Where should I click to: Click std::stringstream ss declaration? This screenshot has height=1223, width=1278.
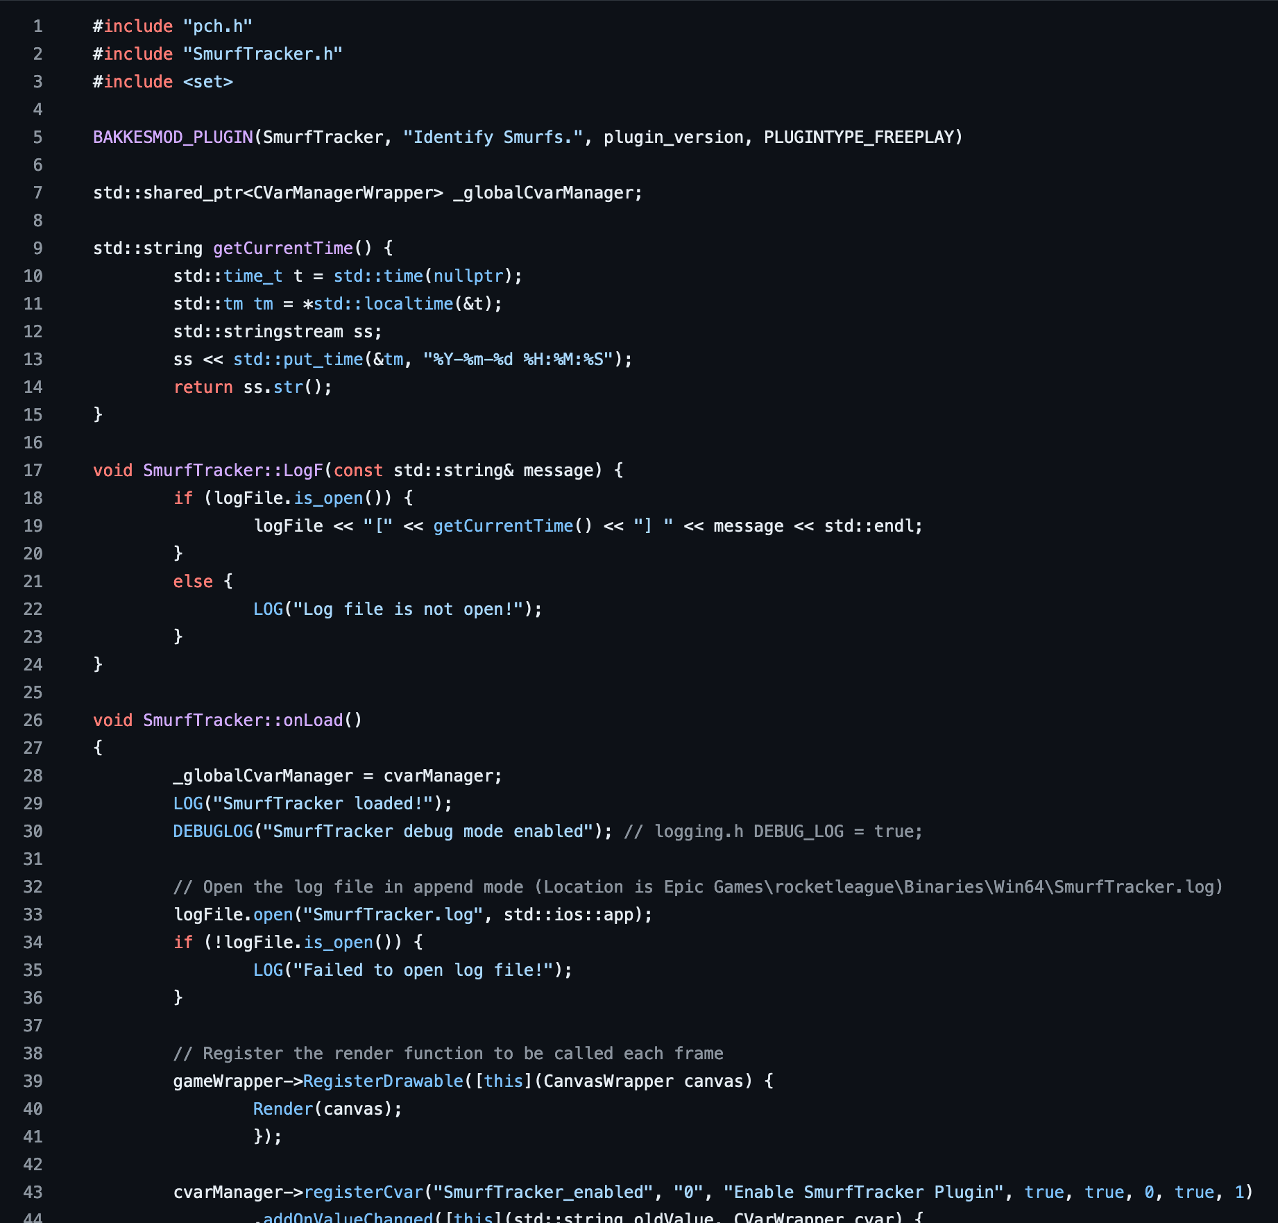[x=278, y=332]
